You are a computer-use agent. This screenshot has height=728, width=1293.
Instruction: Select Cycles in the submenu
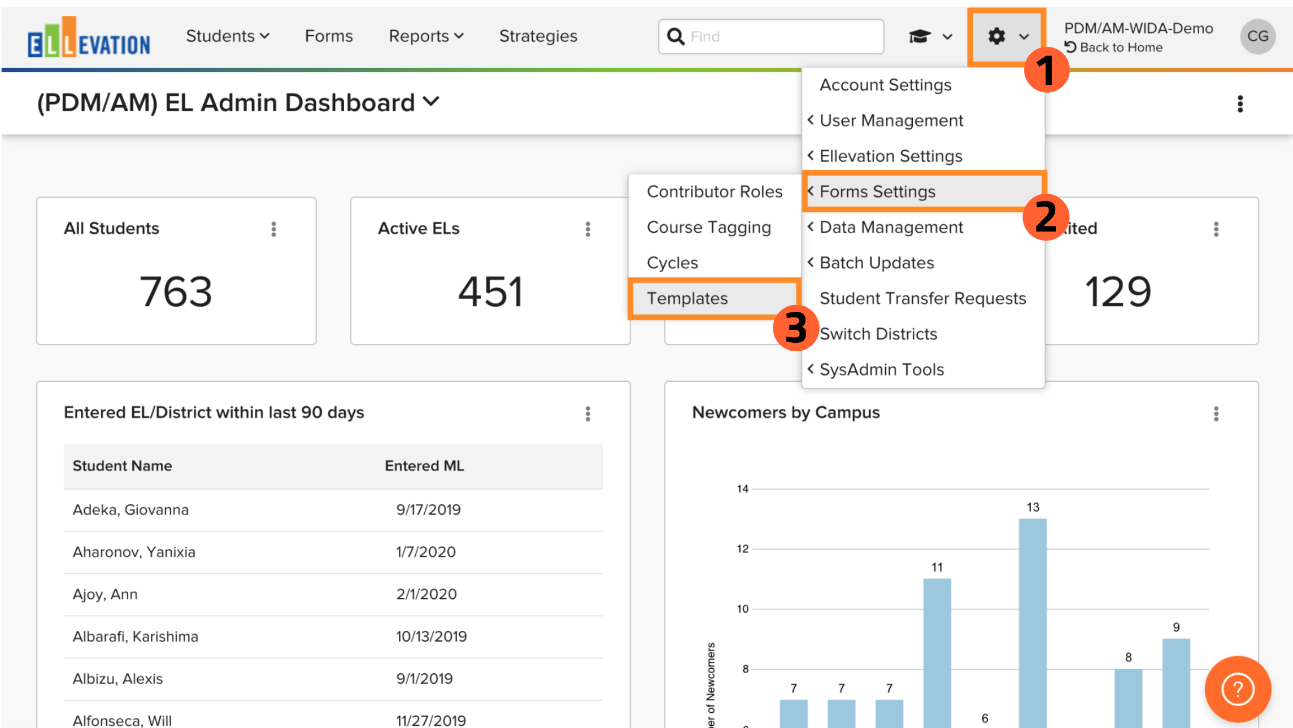tap(715, 263)
